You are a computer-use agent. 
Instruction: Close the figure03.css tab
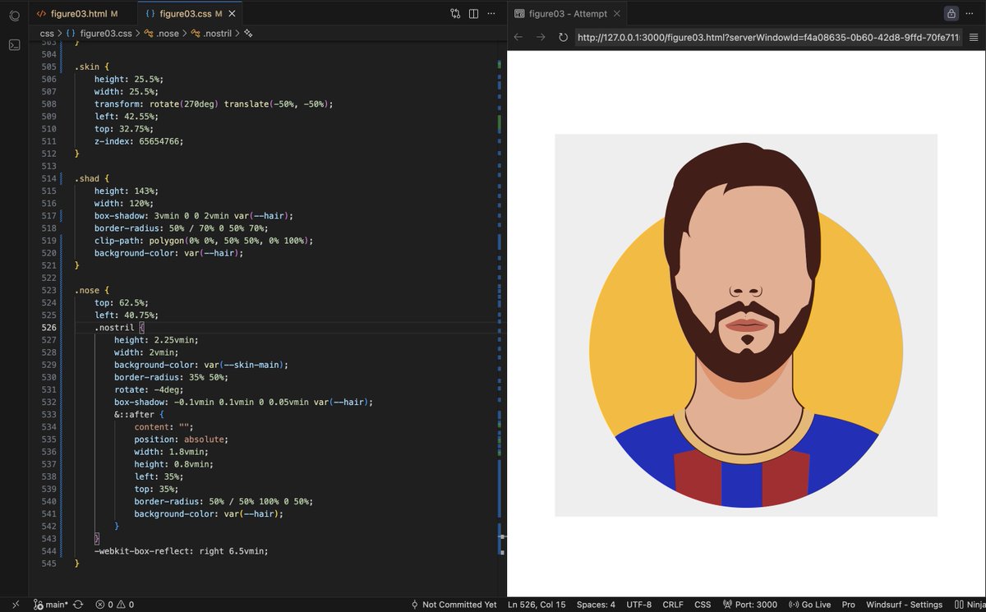pyautogui.click(x=231, y=14)
